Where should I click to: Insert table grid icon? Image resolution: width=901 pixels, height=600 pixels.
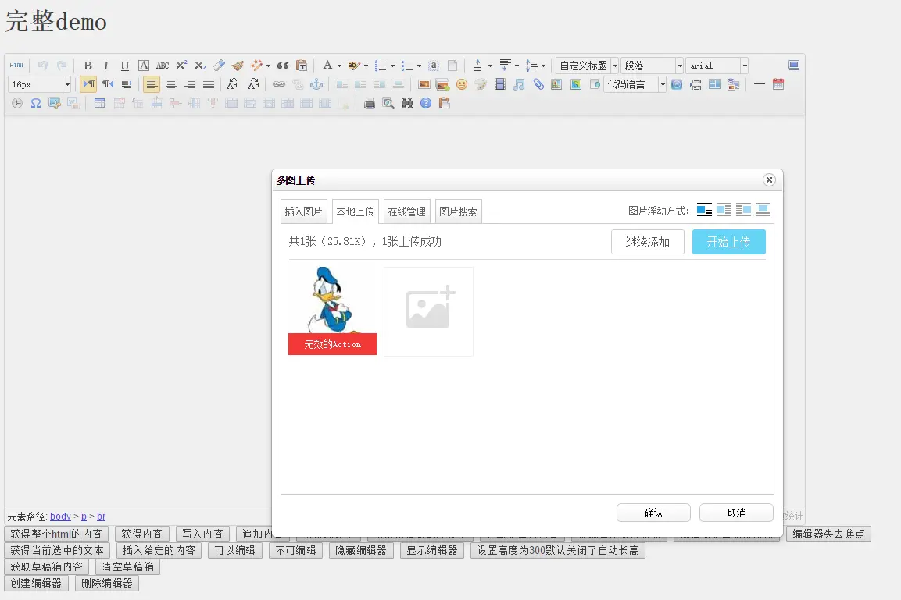point(99,103)
